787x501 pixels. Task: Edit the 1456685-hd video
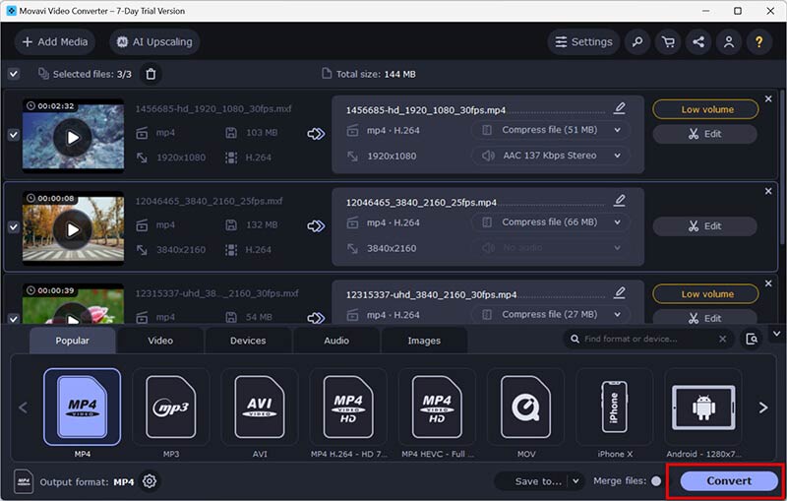[705, 134]
